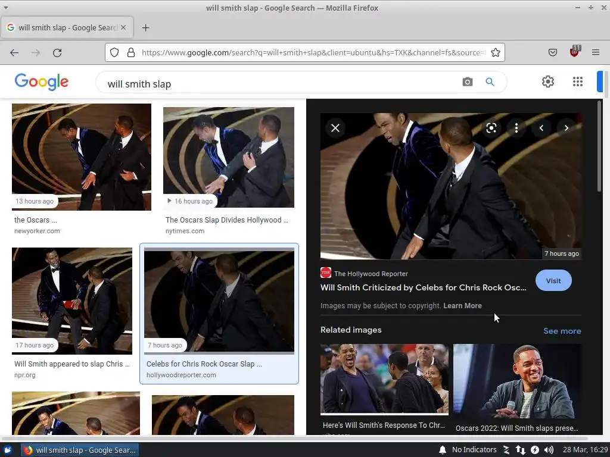Open related image 'Here's Will Smith's Response'
Image resolution: width=610 pixels, height=457 pixels.
point(384,379)
